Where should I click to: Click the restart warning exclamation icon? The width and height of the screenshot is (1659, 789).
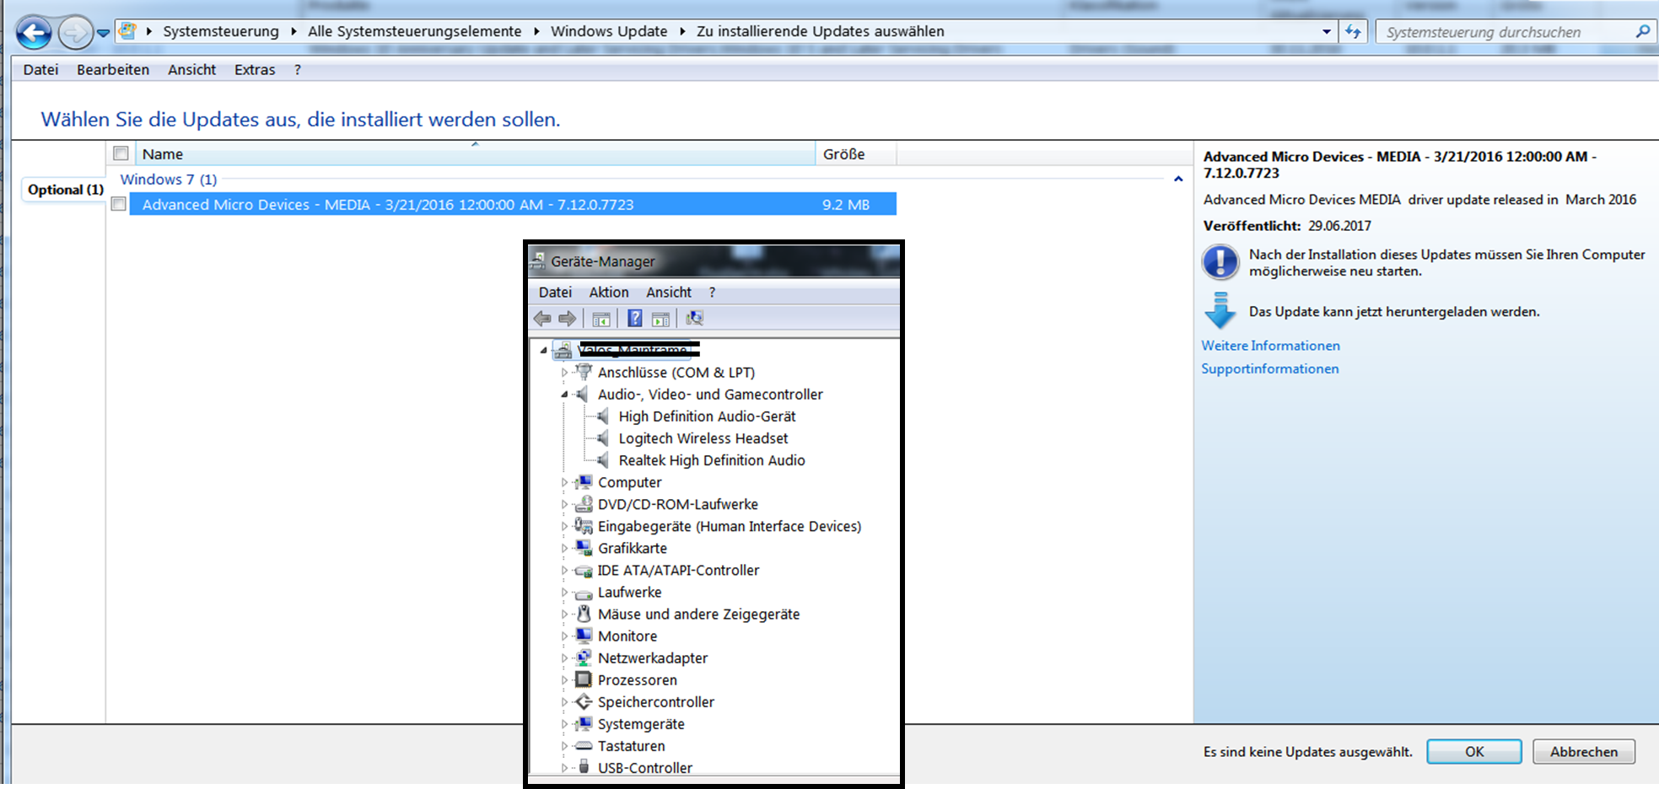(1220, 262)
